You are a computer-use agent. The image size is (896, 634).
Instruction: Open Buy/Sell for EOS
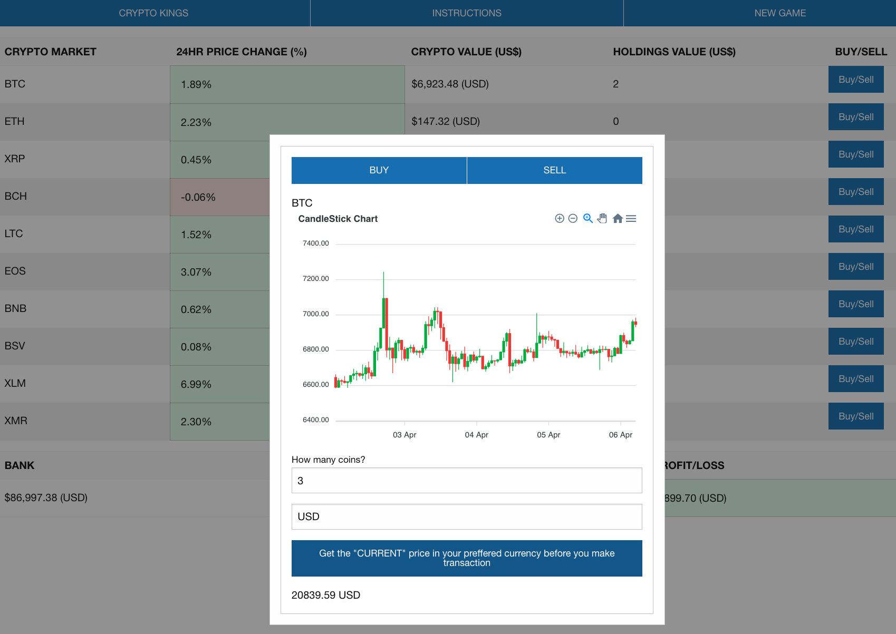[855, 267]
